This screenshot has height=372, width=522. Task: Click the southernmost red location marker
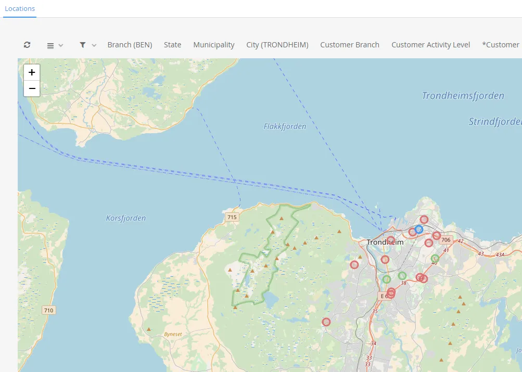pyautogui.click(x=326, y=322)
